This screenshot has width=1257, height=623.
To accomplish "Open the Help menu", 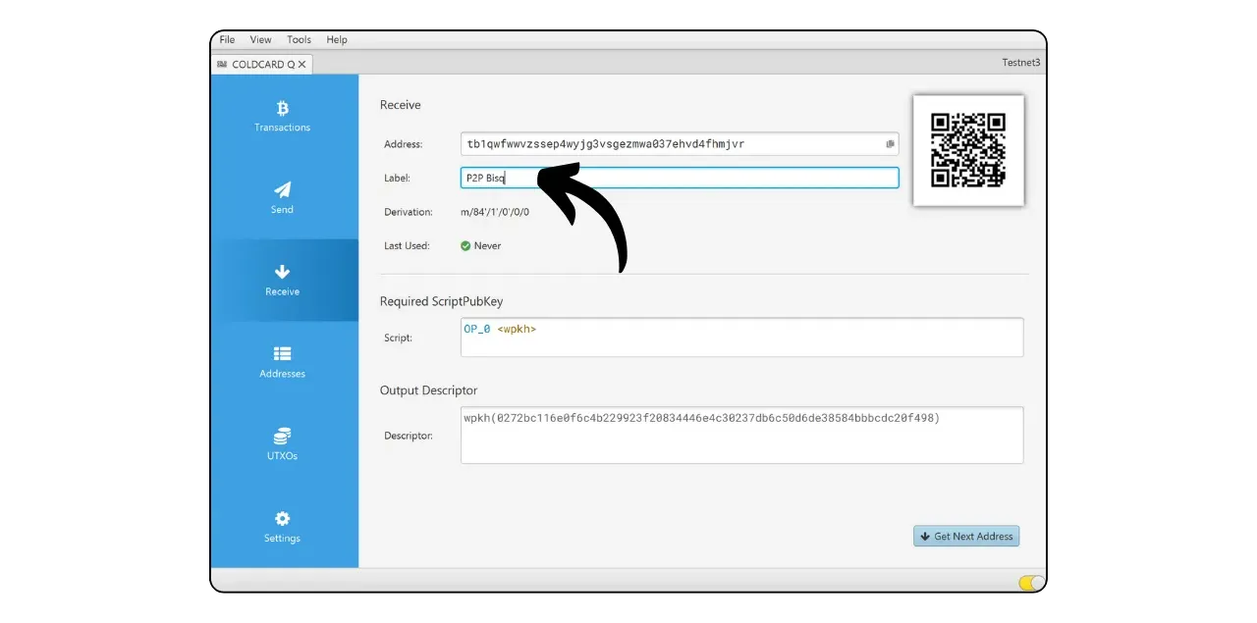I will (x=337, y=40).
